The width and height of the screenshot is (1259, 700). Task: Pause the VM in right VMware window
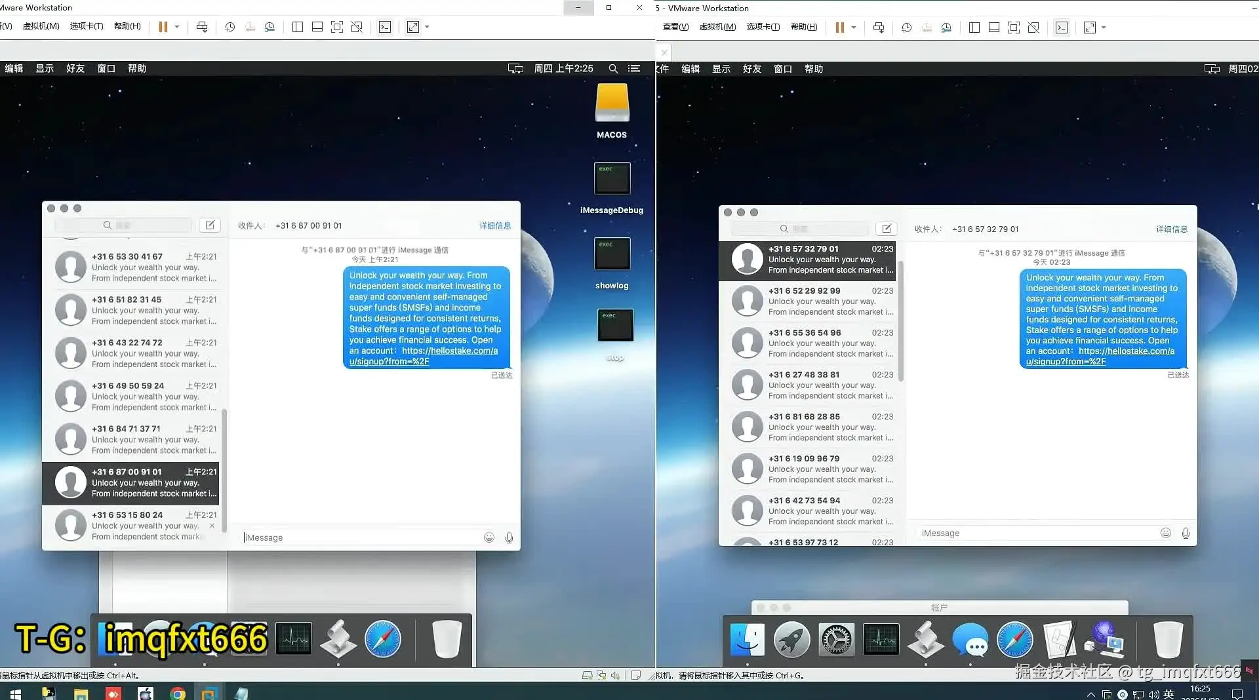840,28
